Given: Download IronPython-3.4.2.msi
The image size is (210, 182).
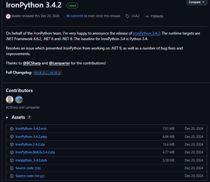Looking at the screenshot, I should coord(31,128).
